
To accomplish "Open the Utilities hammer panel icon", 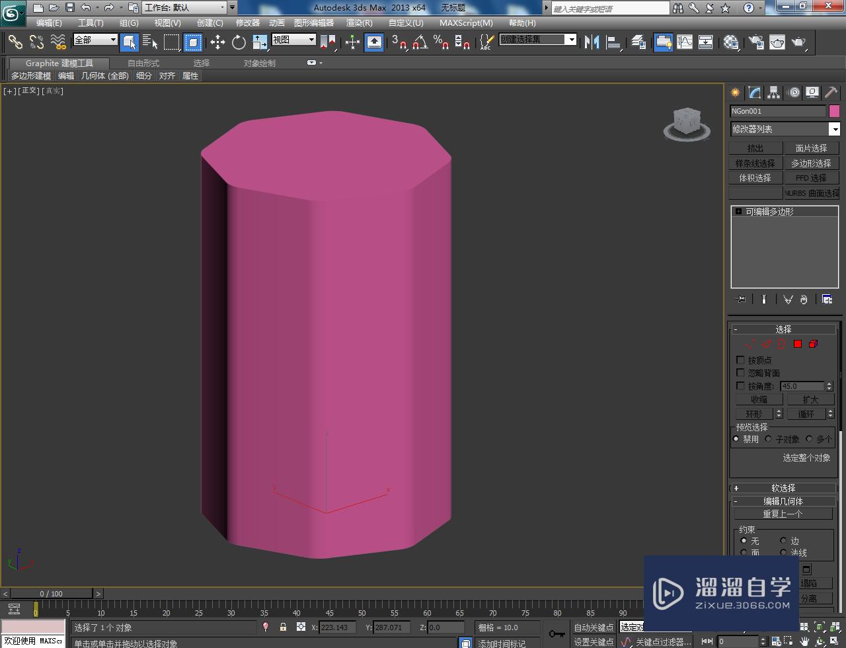I will [x=831, y=93].
